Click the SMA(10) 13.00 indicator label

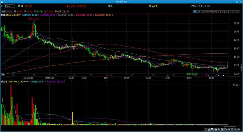[x=30, y=15]
